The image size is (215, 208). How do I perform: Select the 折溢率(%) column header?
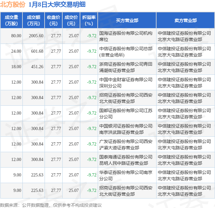tap(89, 21)
